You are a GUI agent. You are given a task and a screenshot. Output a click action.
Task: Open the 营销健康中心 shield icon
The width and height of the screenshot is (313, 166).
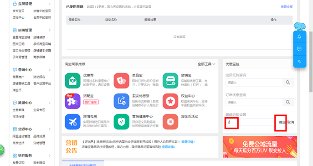pos(121,122)
